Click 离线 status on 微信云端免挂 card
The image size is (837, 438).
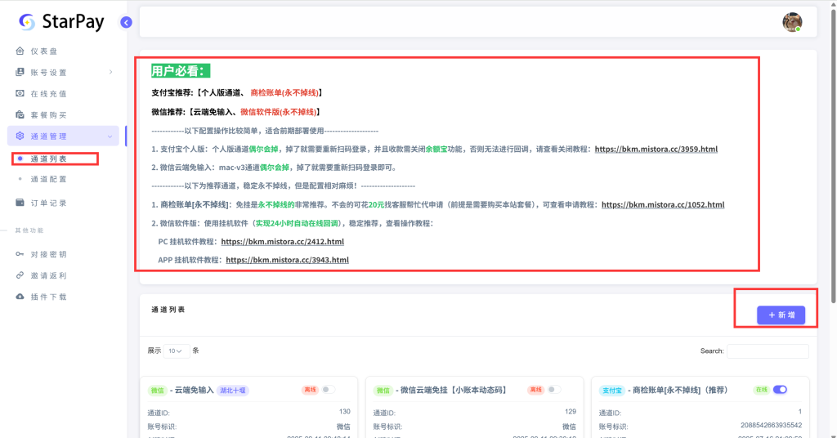[x=535, y=390]
